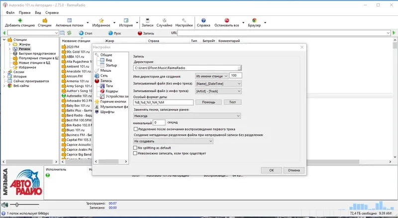This screenshot has width=398, height=218.
Task: Close the Настройки dialog
Action: 302,47
